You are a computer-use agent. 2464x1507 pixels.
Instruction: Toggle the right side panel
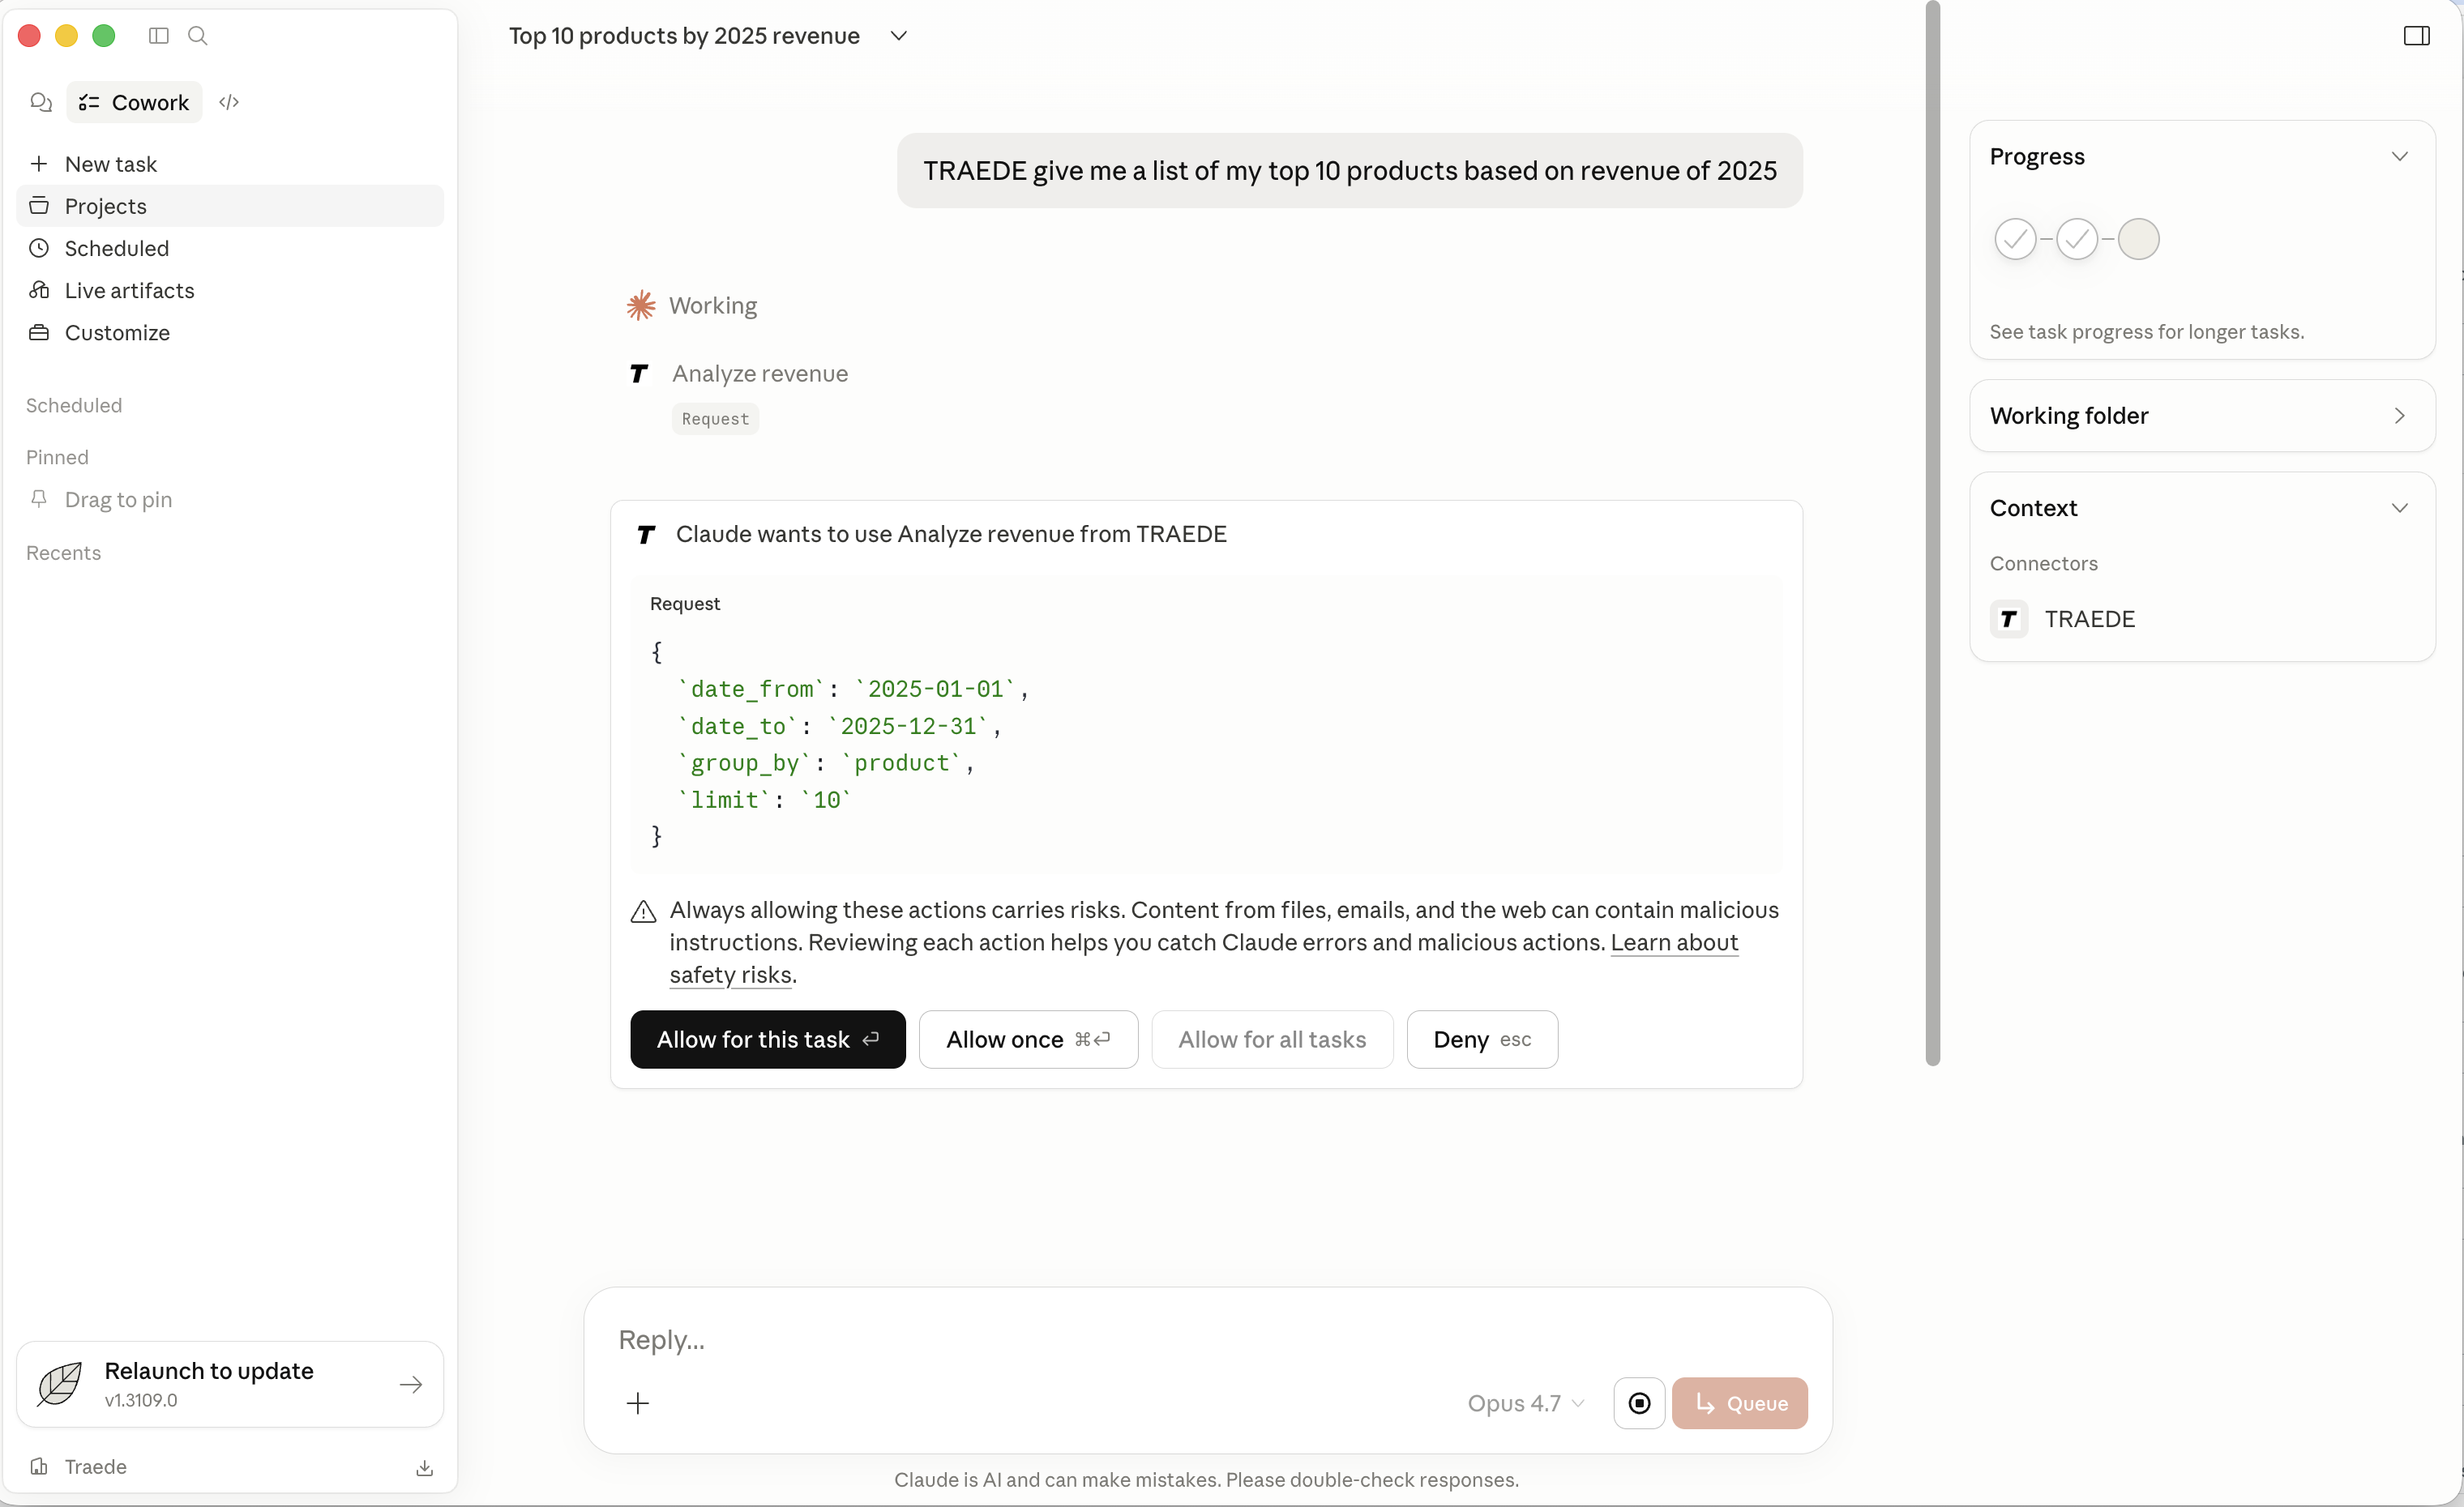tap(2416, 36)
